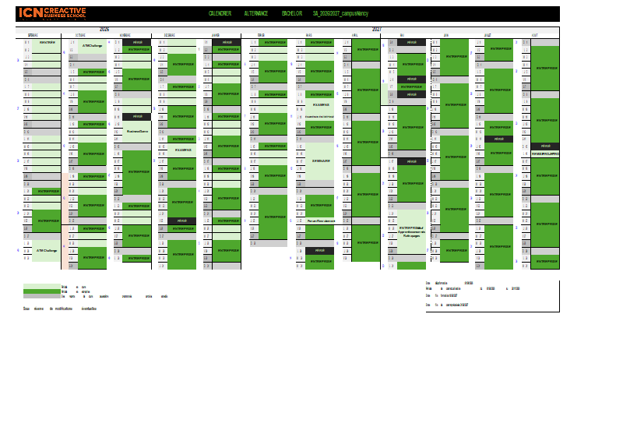Click the key dates box bottom right

click(491, 296)
